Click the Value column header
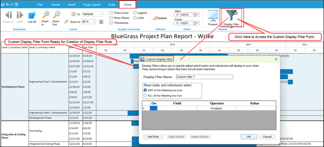This screenshot has height=147, width=324. (256, 103)
